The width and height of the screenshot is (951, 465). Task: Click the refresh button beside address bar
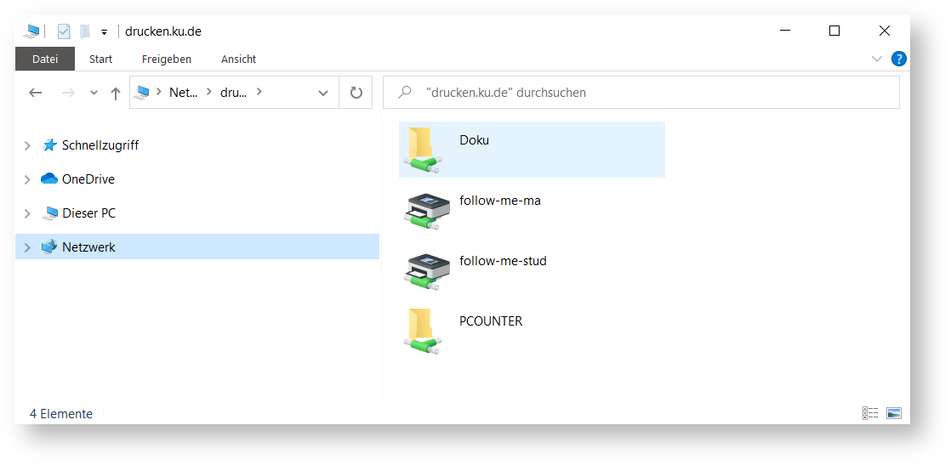356,93
